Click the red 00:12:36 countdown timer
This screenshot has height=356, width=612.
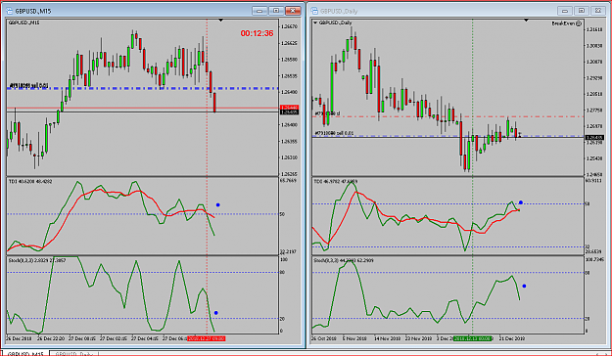pyautogui.click(x=257, y=33)
